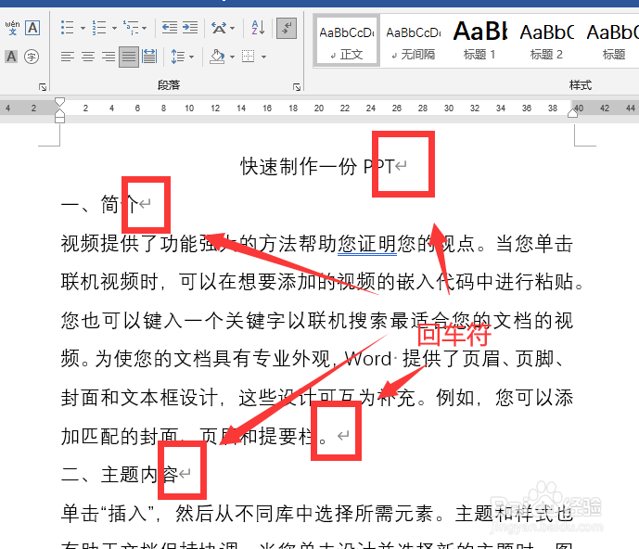The height and width of the screenshot is (549, 639).
Task: Align text left
Action: pos(68,57)
